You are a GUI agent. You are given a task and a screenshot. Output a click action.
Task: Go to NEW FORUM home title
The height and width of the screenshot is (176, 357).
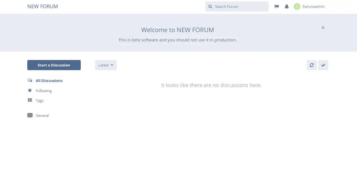pos(42,6)
